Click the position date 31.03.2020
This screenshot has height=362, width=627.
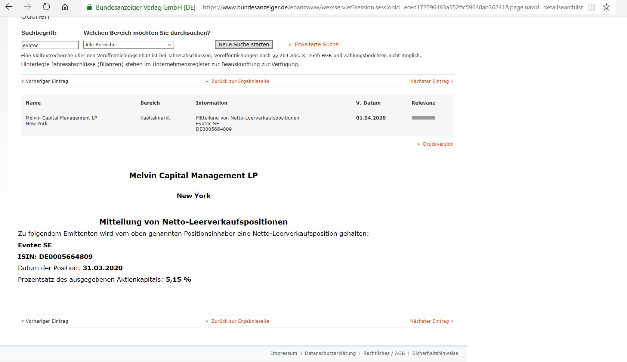[103, 268]
